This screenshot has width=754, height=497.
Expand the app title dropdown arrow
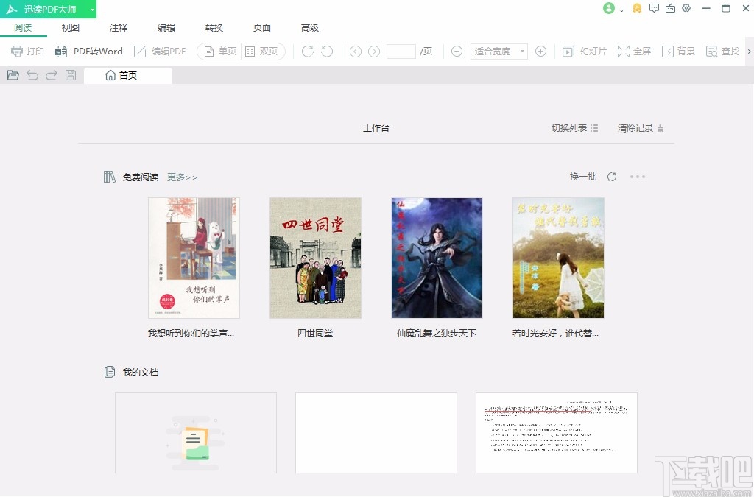coord(91,8)
